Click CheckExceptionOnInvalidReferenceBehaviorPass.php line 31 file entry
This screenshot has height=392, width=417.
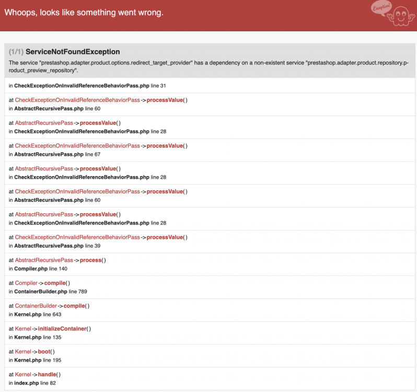87,86
